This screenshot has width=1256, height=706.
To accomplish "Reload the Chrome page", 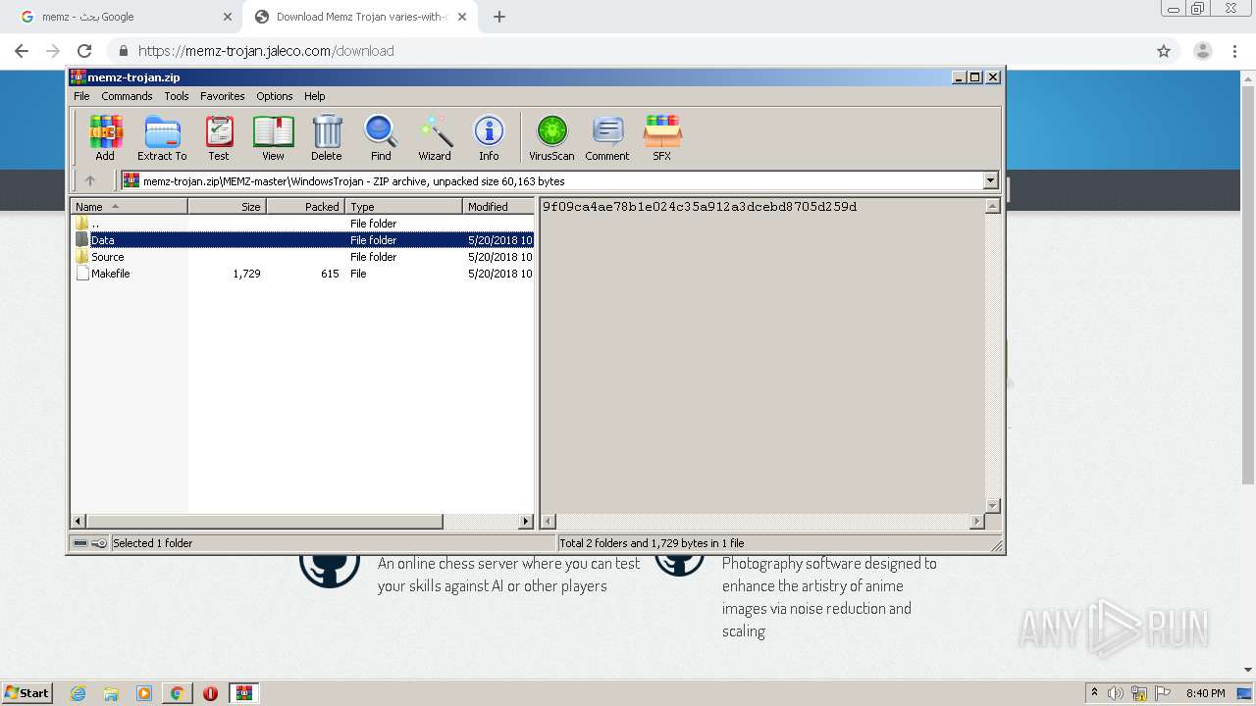I will pos(84,51).
